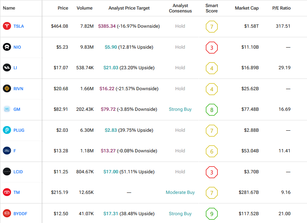307x223 pixels.
Task: Click the Toyota logo icon
Action: pos(7,192)
